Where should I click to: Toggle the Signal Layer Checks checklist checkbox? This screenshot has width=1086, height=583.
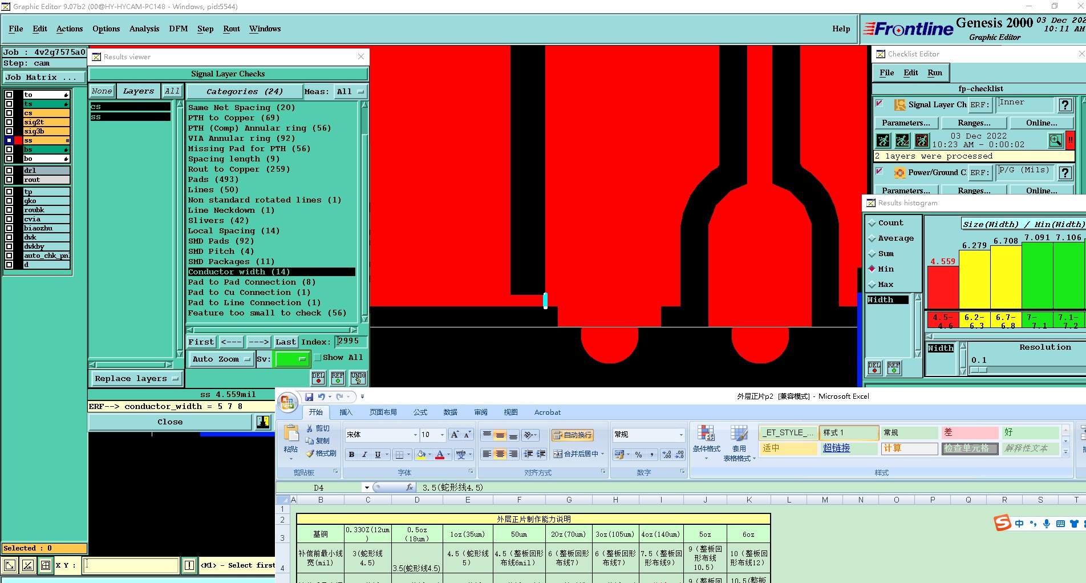880,104
